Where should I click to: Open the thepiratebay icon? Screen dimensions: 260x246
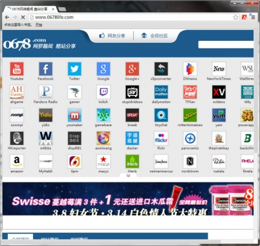point(219,138)
